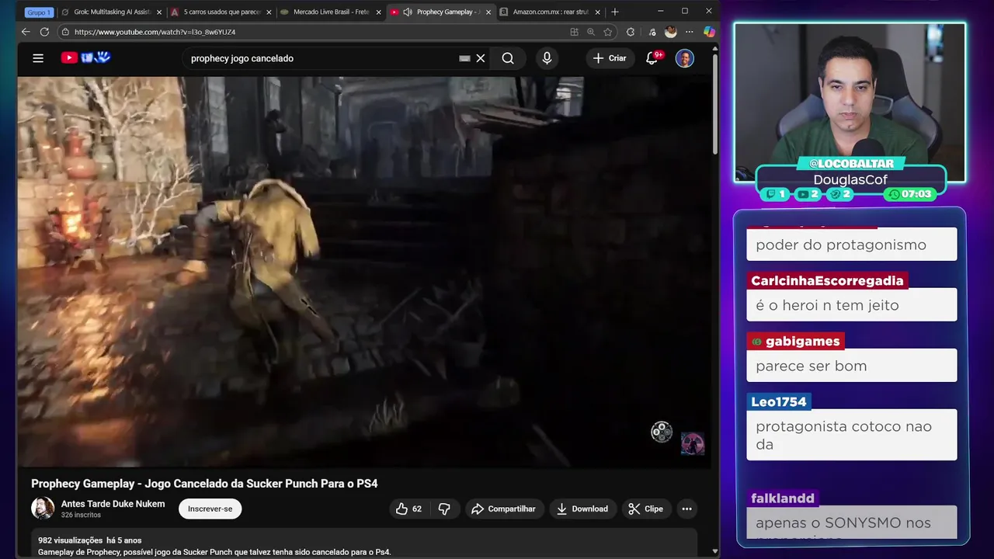Click the "poder do protagonismo" chat message
This screenshot has height=559, width=994.
tap(852, 245)
